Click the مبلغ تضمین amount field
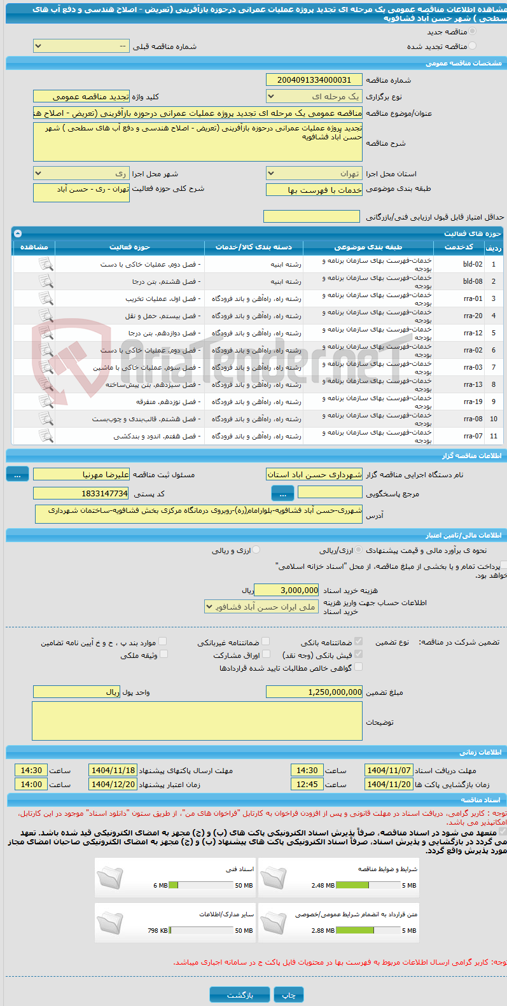 coord(314,692)
